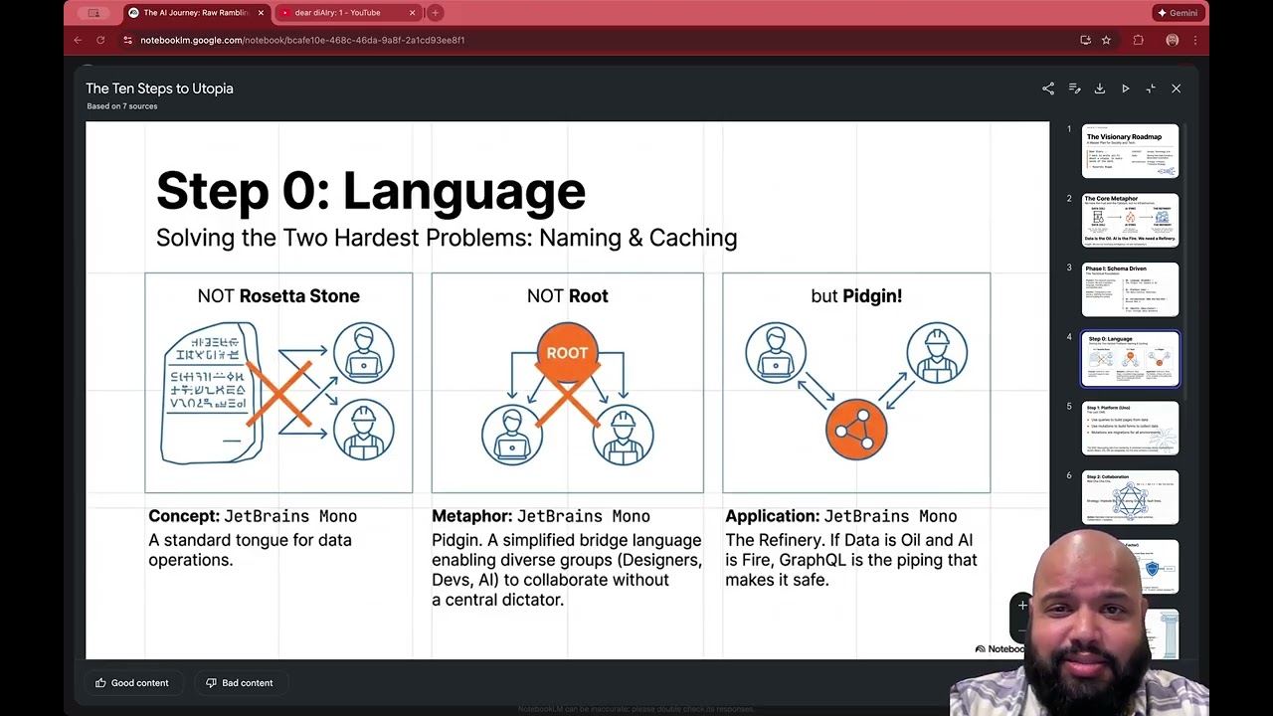Open the edit slides icon in the header
This screenshot has width=1273, height=716.
coord(1074,89)
